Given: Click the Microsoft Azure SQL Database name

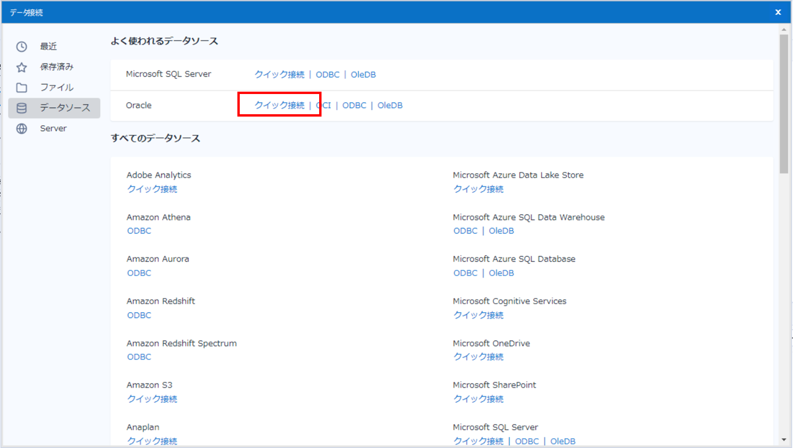Looking at the screenshot, I should point(514,259).
